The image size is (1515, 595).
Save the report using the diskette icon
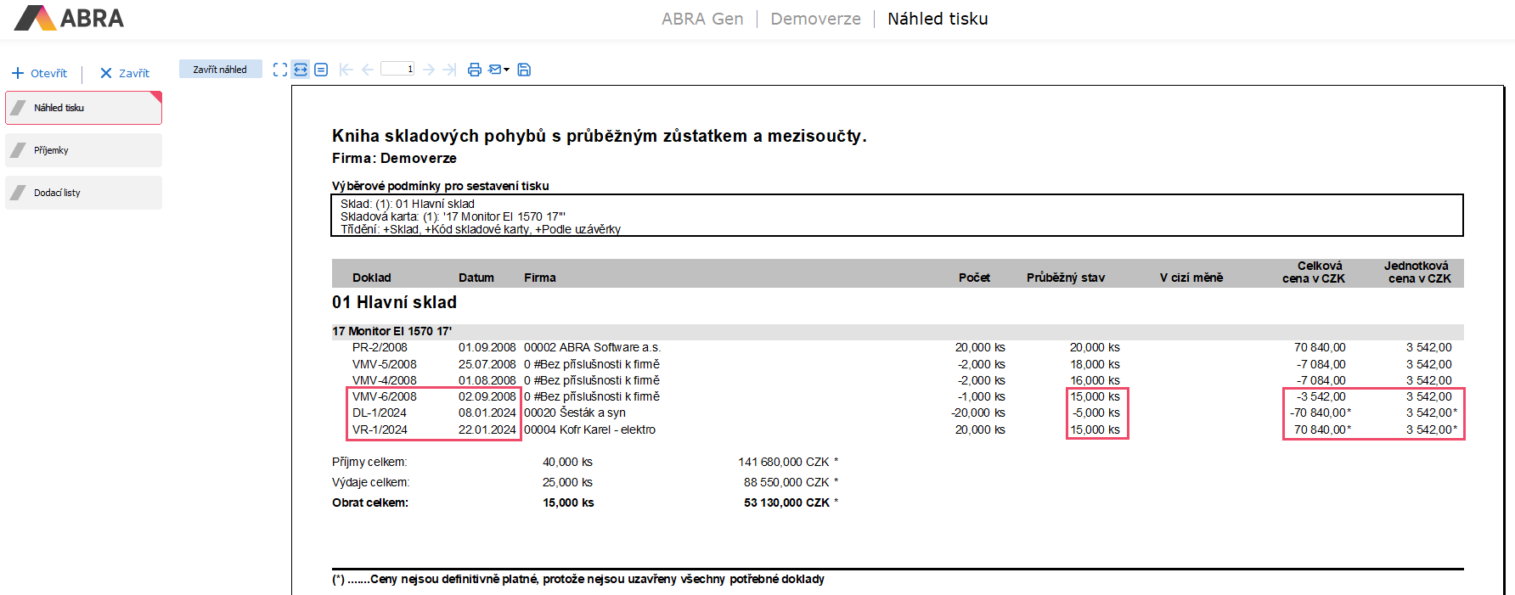click(x=524, y=70)
